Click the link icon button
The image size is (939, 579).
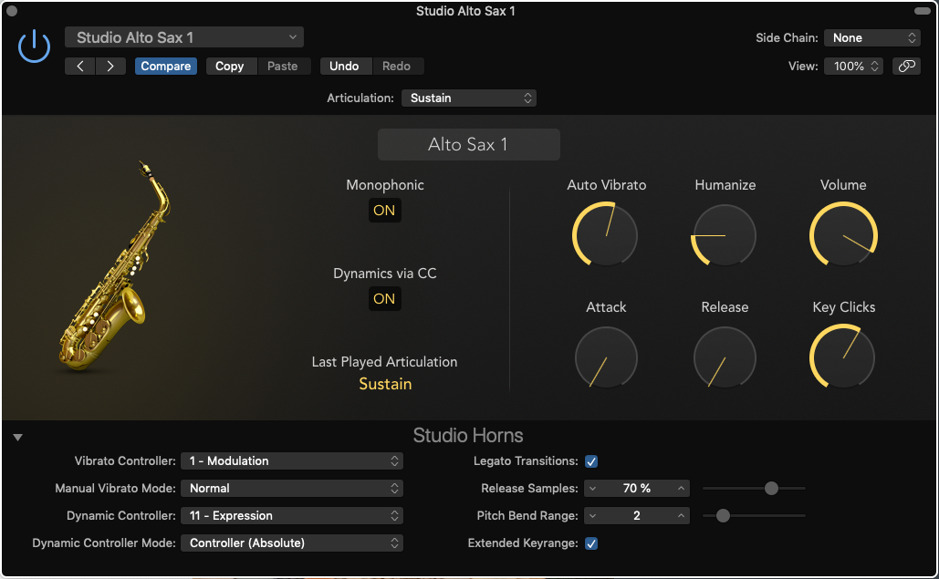tap(906, 66)
